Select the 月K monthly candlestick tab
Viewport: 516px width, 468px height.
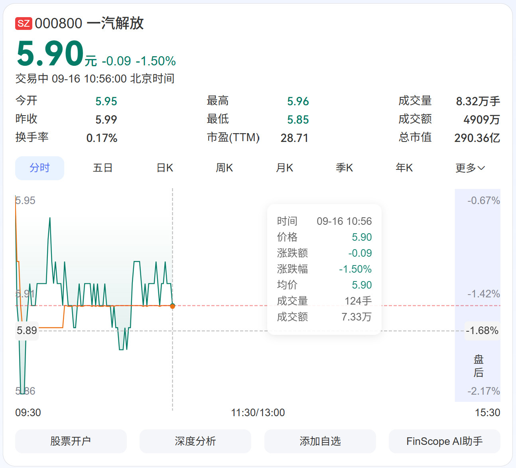(284, 168)
